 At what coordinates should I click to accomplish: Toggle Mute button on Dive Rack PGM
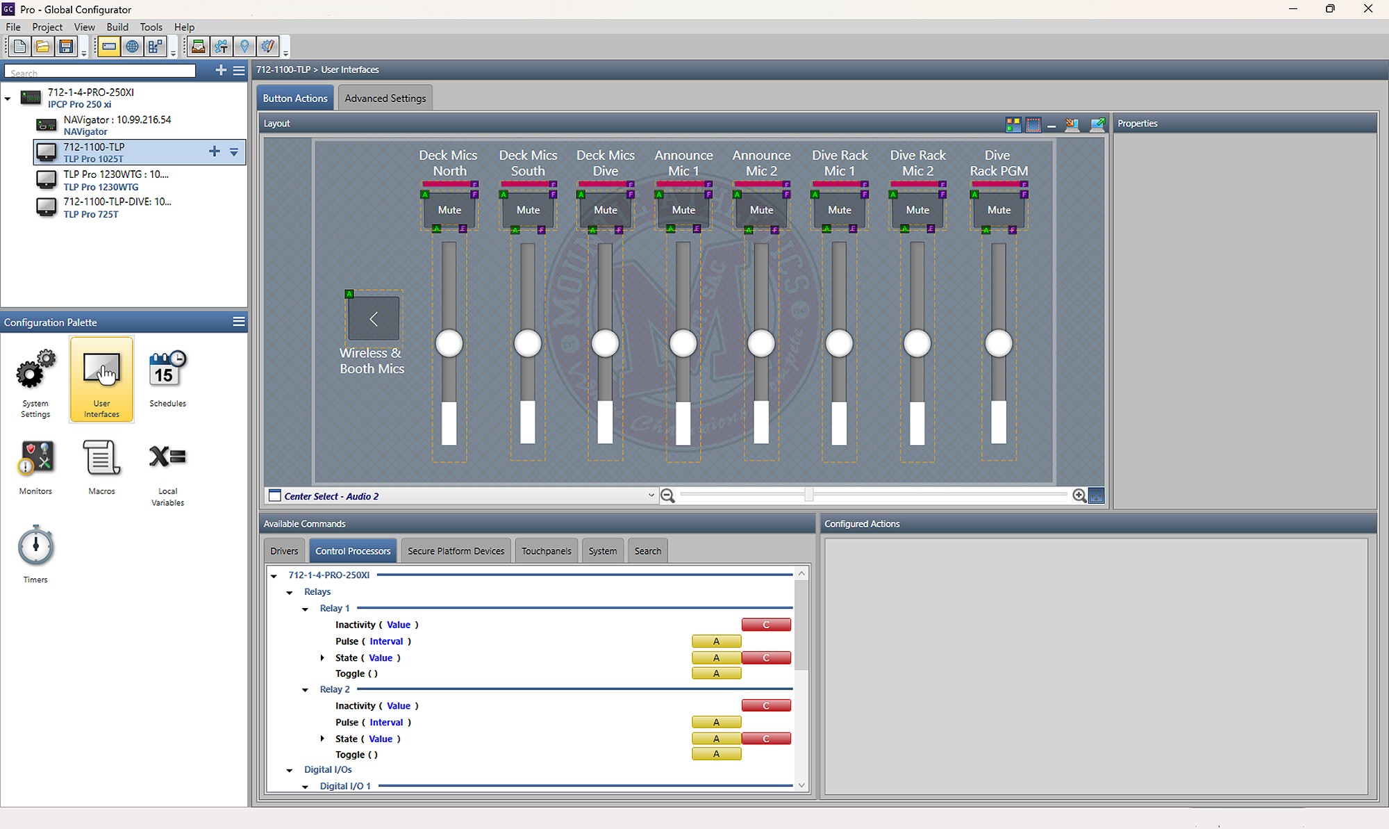click(997, 211)
